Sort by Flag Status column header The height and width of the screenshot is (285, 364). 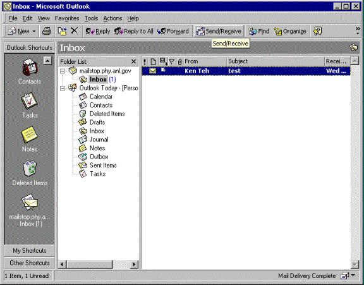tap(172, 61)
